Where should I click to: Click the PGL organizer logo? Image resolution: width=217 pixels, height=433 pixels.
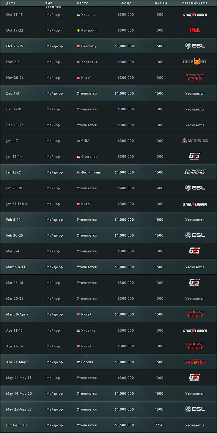click(x=195, y=30)
